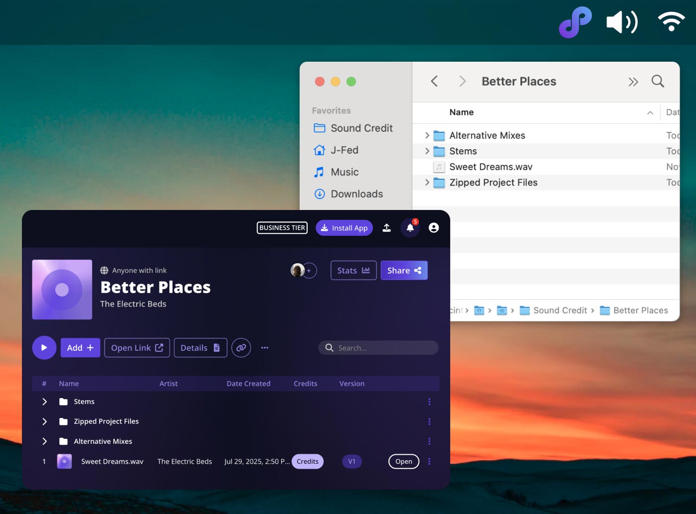The image size is (696, 514).
Task: Open options menu for Stems row
Action: pyautogui.click(x=430, y=402)
